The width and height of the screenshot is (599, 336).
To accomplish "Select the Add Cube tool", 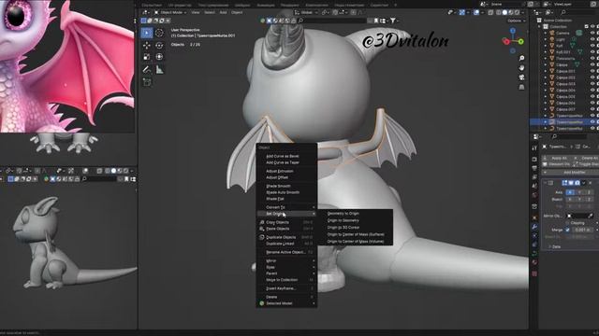I will coord(147,82).
